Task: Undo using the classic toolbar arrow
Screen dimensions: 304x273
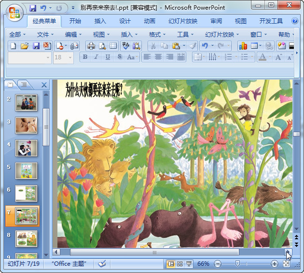Action: pos(205,46)
